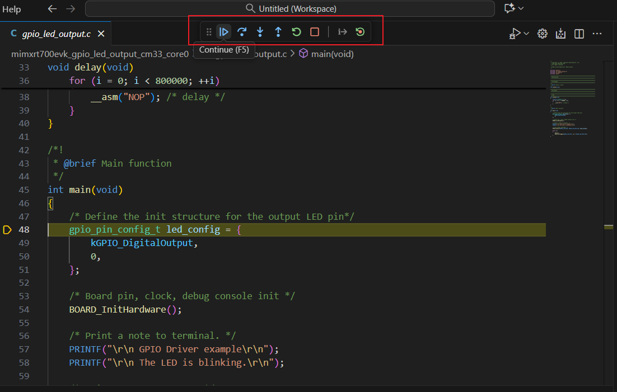Open the Copilot chat dropdown arrow
The width and height of the screenshot is (617, 392).
(x=521, y=9)
